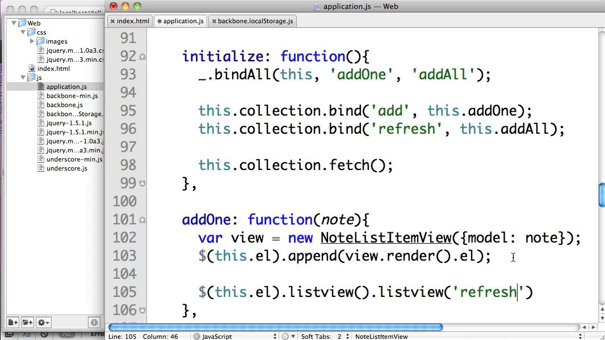Screen dimensions: 605x340
Task: Switch to the index.html tab
Action: tap(133, 21)
